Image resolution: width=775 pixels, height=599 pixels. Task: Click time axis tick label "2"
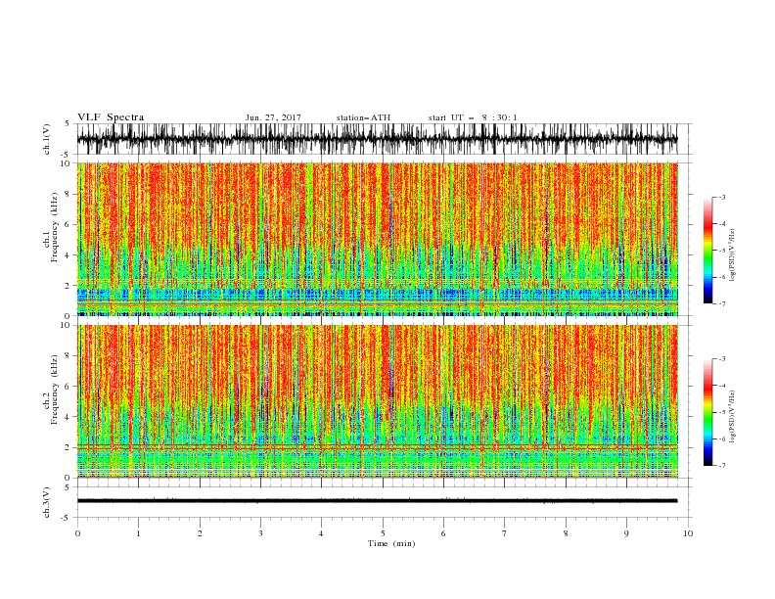[200, 533]
